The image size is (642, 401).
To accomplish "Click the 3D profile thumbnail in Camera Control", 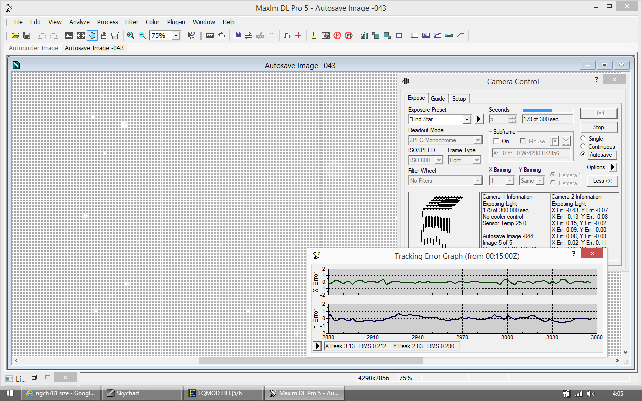I will 444,221.
